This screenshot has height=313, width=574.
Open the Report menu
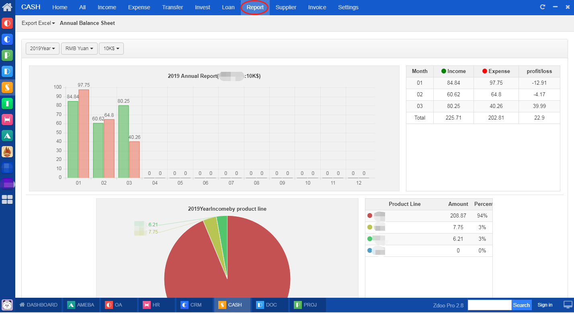coord(255,7)
